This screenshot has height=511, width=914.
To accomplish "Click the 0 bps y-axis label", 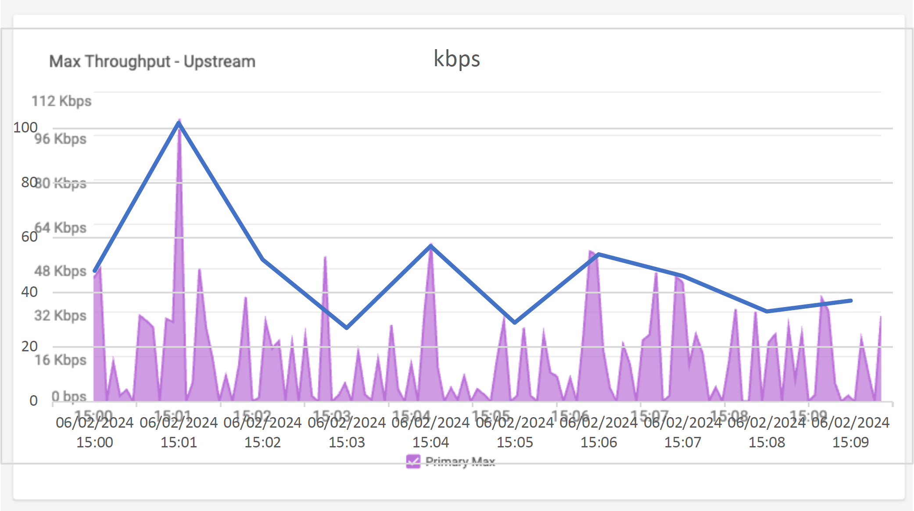I will coord(69,396).
